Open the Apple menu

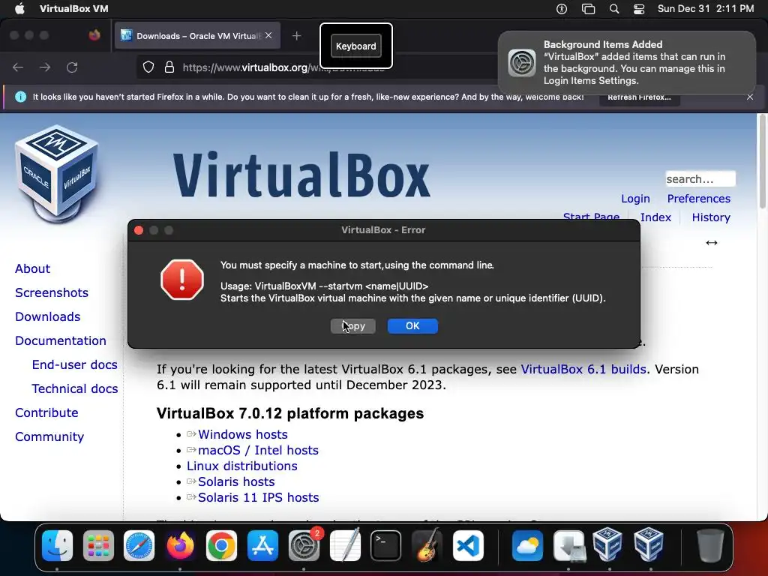(x=19, y=9)
